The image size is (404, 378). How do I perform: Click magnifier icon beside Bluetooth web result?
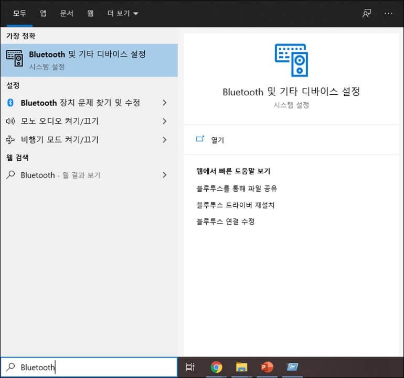tap(10, 175)
